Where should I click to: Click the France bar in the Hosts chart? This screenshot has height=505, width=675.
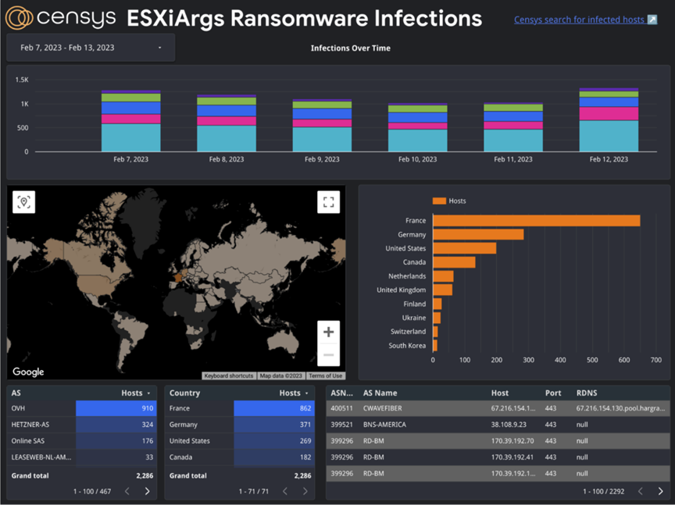click(537, 221)
